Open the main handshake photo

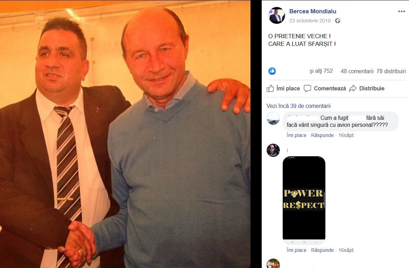tap(125, 134)
